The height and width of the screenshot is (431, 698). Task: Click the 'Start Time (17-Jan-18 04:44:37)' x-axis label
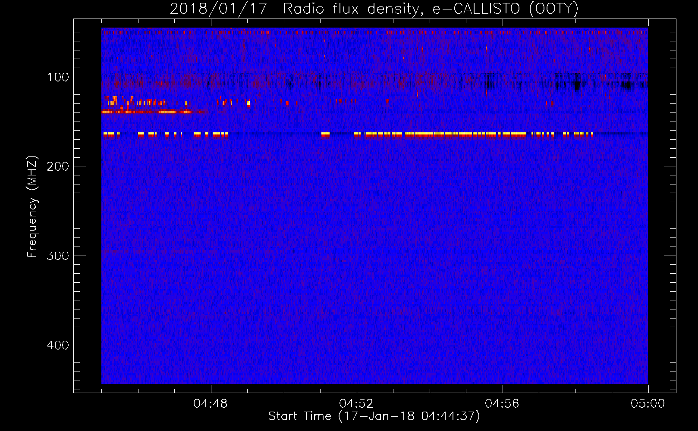[374, 416]
